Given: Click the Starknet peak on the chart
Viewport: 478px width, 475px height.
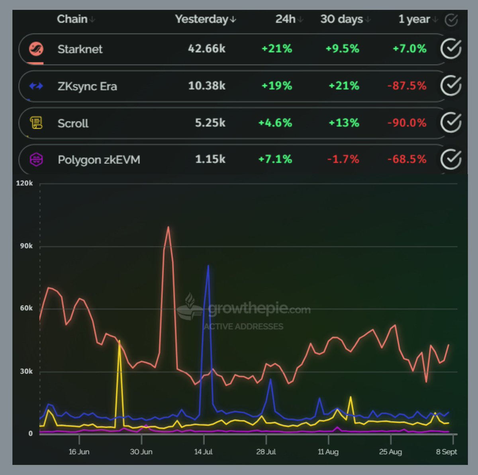Looking at the screenshot, I should [x=168, y=227].
